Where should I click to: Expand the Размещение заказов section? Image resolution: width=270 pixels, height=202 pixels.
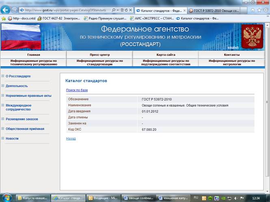pos(3,119)
